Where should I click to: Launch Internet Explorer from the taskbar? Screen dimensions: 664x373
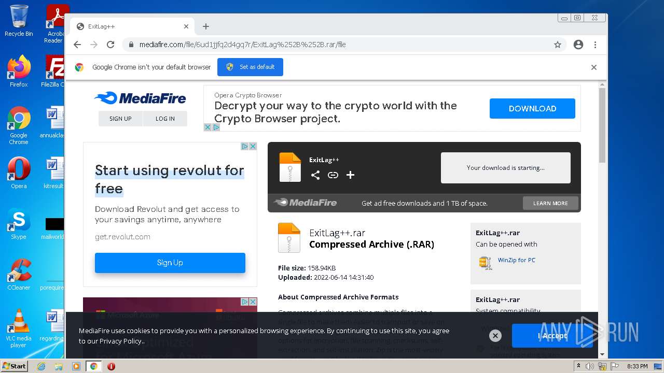click(x=41, y=366)
